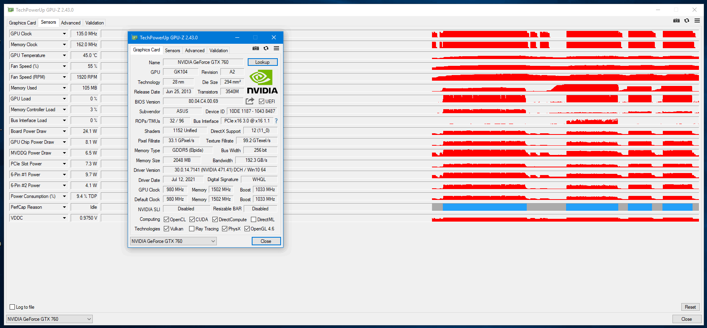Click the Bus Interface Load sensor graph
Viewport: 707px width, 328px height.
click(565, 120)
